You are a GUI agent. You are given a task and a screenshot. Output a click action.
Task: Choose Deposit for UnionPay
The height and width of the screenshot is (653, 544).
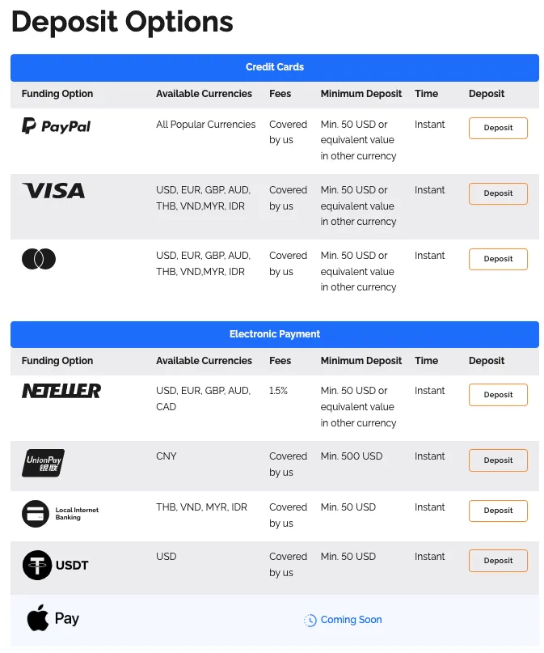click(498, 460)
